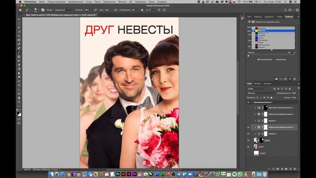Click the Черный percent value field
This screenshot has height=178, width=316.
[x=289, y=52]
